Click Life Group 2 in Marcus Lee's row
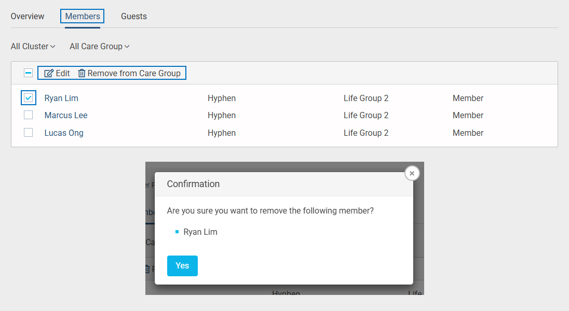The image size is (569, 311). (x=366, y=115)
